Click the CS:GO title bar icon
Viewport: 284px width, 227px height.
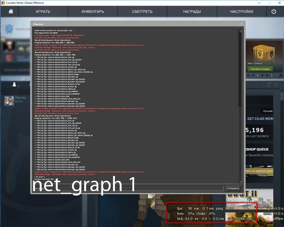pos(3,3)
